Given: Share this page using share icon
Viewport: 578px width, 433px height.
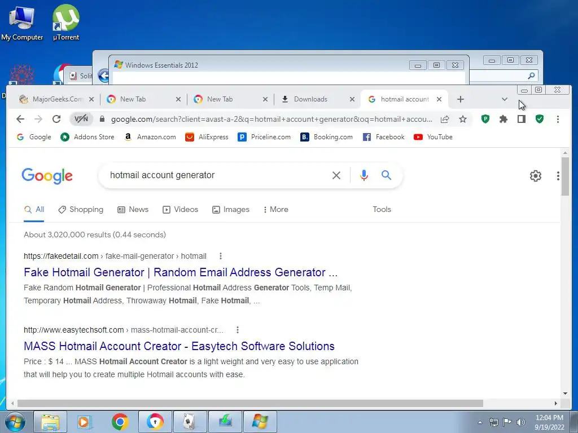Looking at the screenshot, I should coord(445,119).
